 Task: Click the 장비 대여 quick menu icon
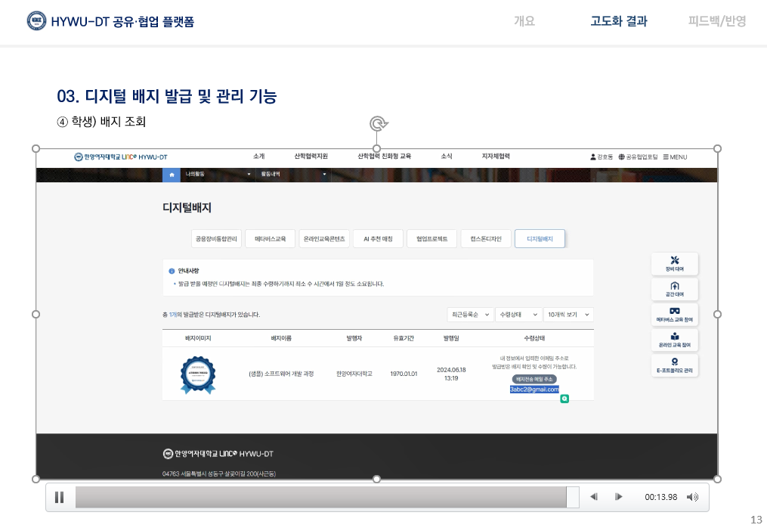click(x=675, y=263)
